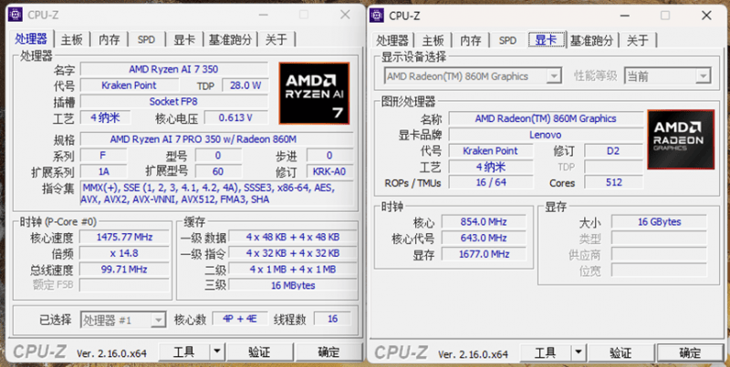Minimize the CPU-Z window showing Ryzen AI 7 350
The height and width of the screenshot is (367, 730).
pos(263,15)
